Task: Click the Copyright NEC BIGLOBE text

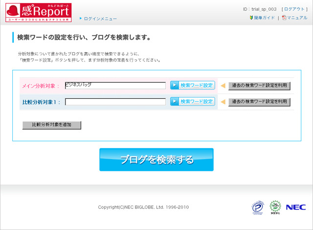Action: (143, 207)
